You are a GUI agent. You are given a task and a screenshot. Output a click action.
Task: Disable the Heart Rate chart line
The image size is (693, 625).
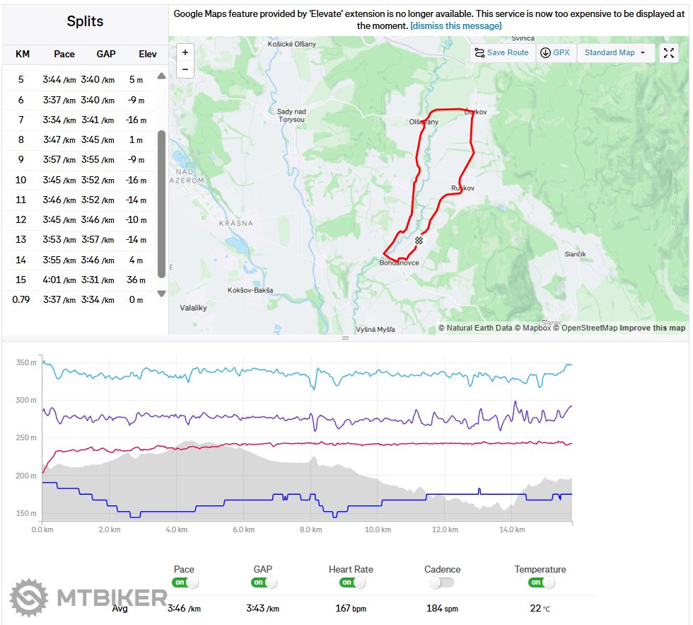tap(351, 583)
